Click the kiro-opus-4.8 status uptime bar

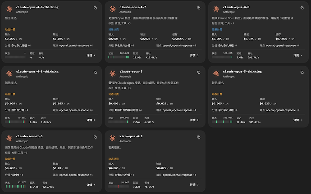tap(119, 186)
